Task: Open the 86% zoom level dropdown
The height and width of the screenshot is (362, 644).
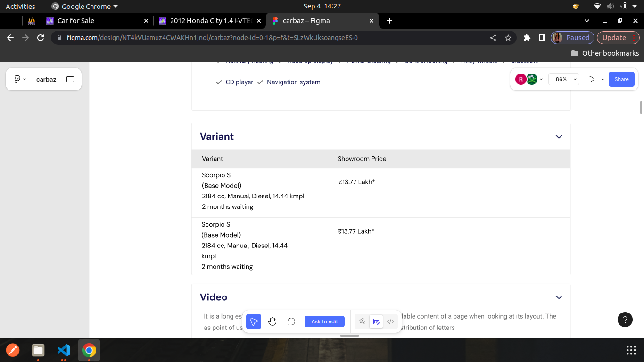Action: click(564, 79)
